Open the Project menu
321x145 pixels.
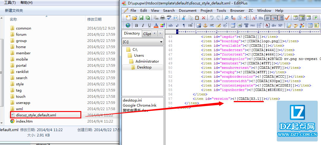coord(206,10)
